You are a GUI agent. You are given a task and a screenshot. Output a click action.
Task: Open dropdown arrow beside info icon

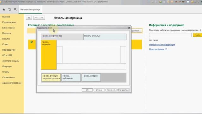tap(195, 2)
